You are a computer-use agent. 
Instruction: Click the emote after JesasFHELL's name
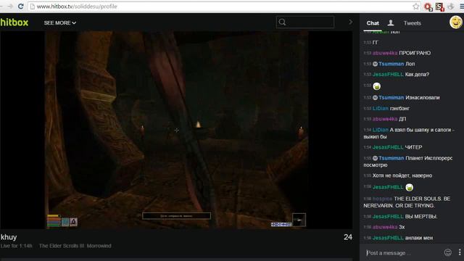click(409, 187)
